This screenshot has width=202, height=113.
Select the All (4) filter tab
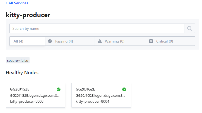coord(27,41)
